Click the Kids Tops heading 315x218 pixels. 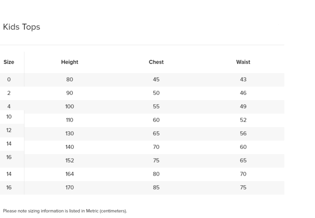[x=21, y=27]
